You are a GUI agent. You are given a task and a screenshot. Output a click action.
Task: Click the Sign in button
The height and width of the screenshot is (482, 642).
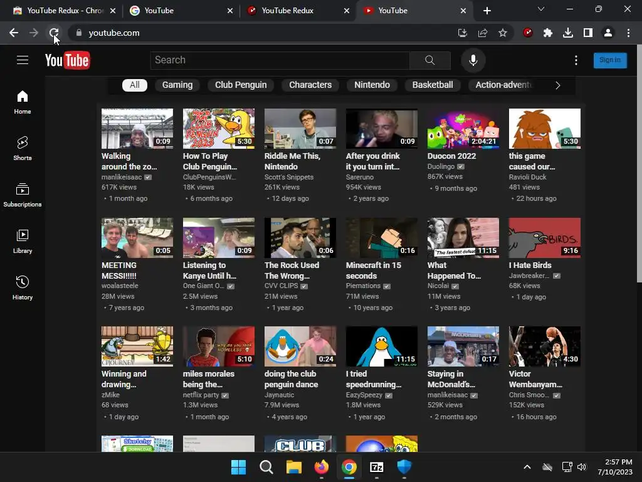pyautogui.click(x=610, y=60)
